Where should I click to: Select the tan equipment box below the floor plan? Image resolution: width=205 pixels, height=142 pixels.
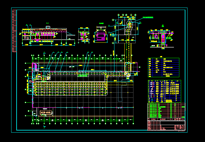(x=46, y=113)
